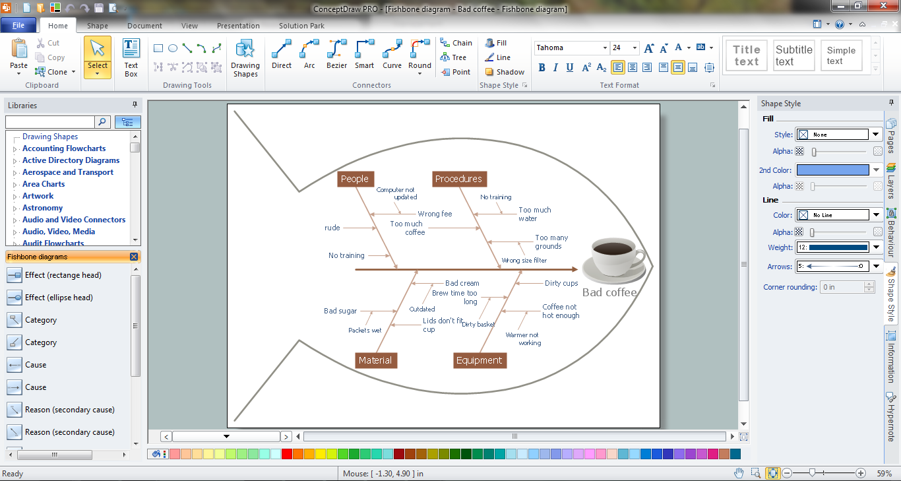The image size is (901, 481).
Task: Click the Chain connector button
Action: [x=456, y=43]
